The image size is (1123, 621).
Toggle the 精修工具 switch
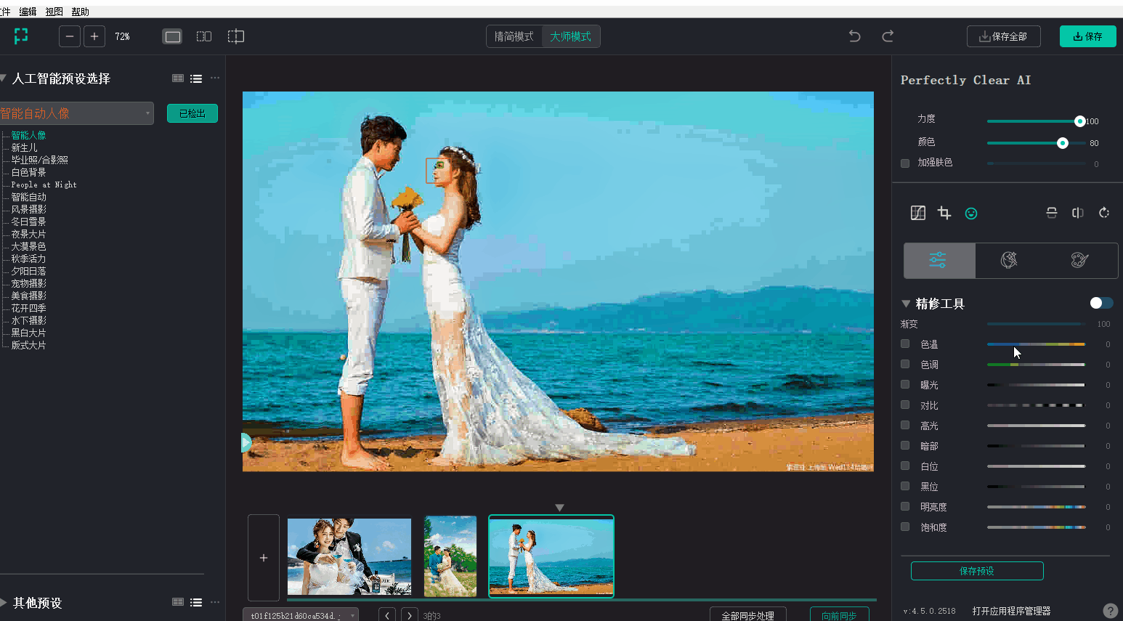click(x=1101, y=303)
